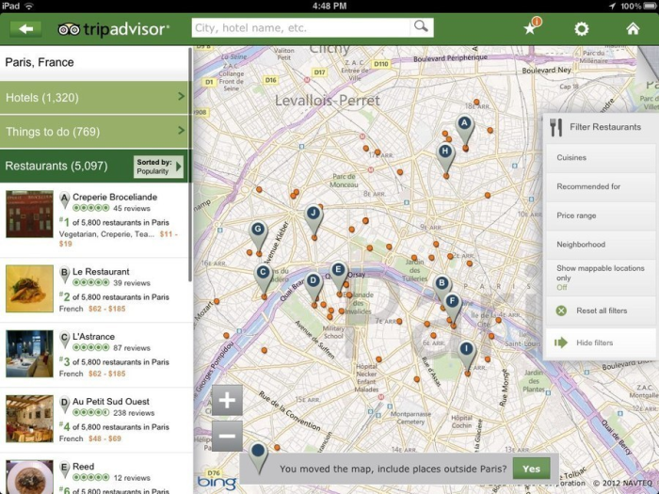The width and height of the screenshot is (659, 494).
Task: Click battery indicator in status bar
Action: (648, 6)
